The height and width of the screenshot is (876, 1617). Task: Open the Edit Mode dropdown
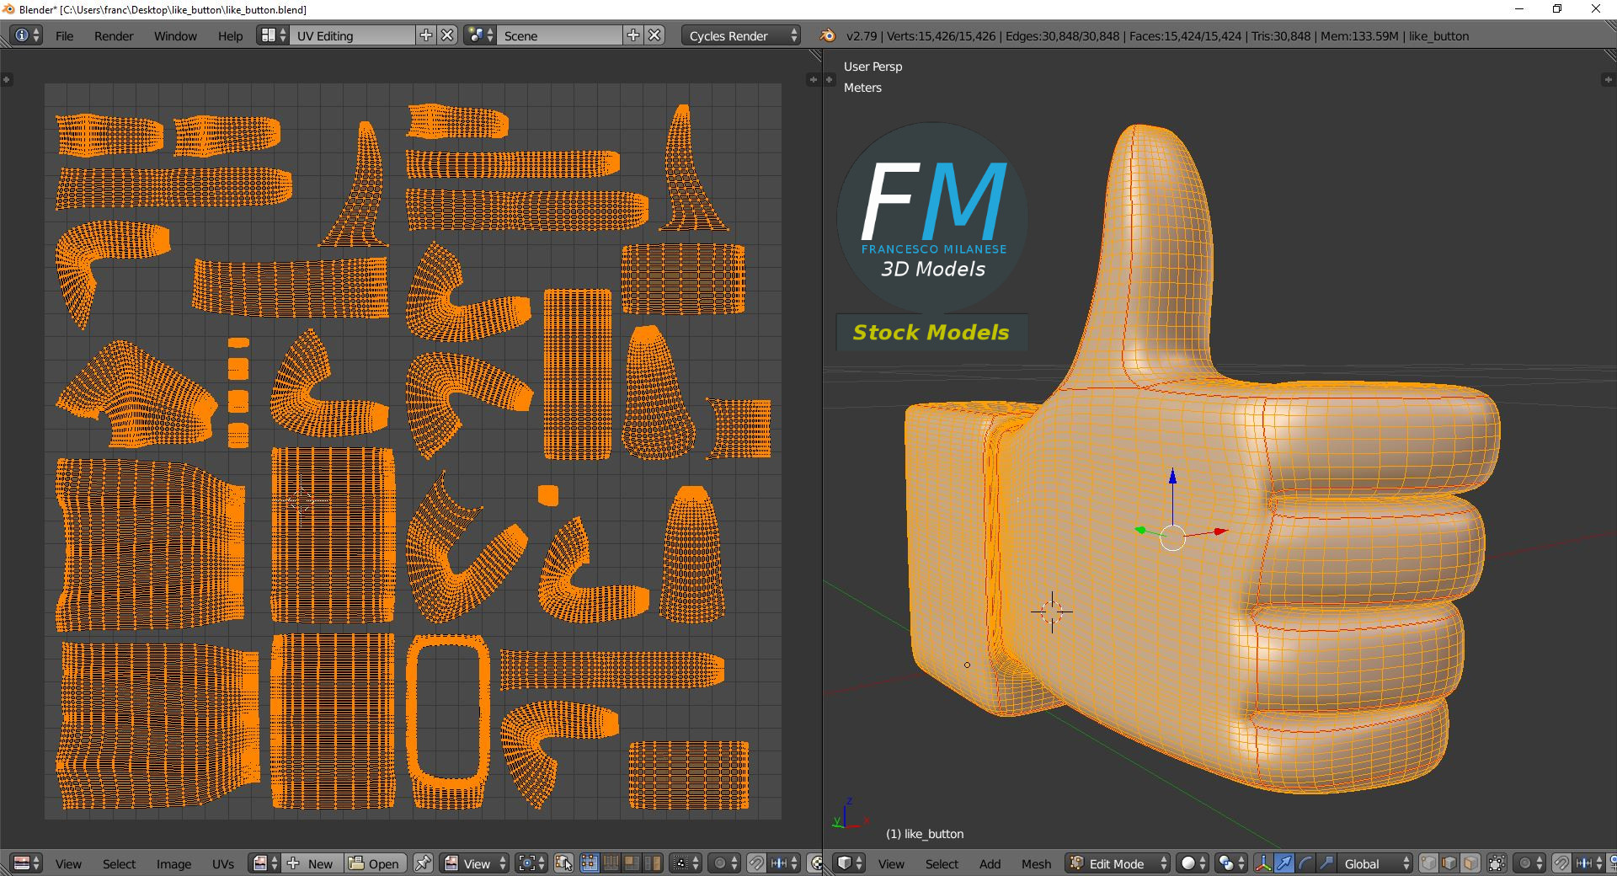pyautogui.click(x=1118, y=863)
